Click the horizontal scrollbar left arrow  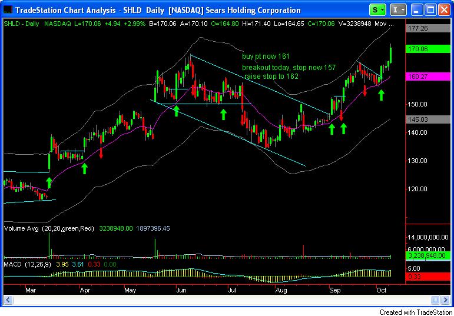(x=8, y=299)
